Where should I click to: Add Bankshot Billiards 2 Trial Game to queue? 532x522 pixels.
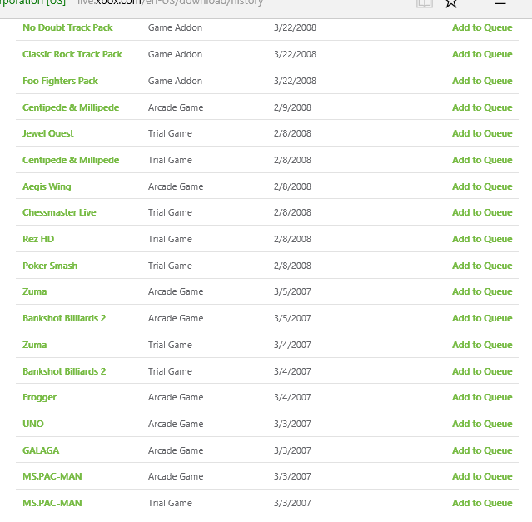(482, 371)
